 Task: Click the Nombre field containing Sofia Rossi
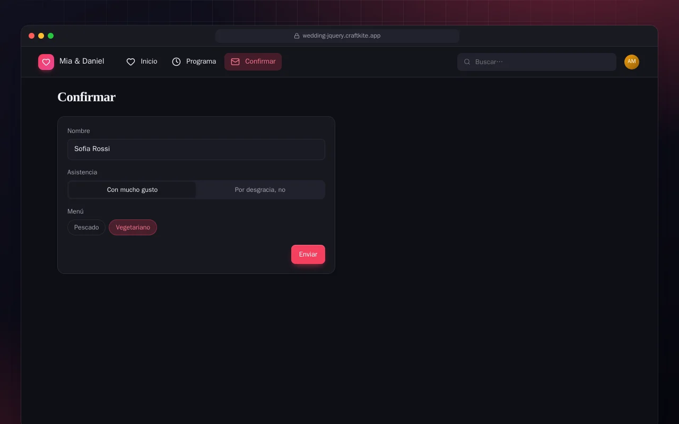click(196, 149)
